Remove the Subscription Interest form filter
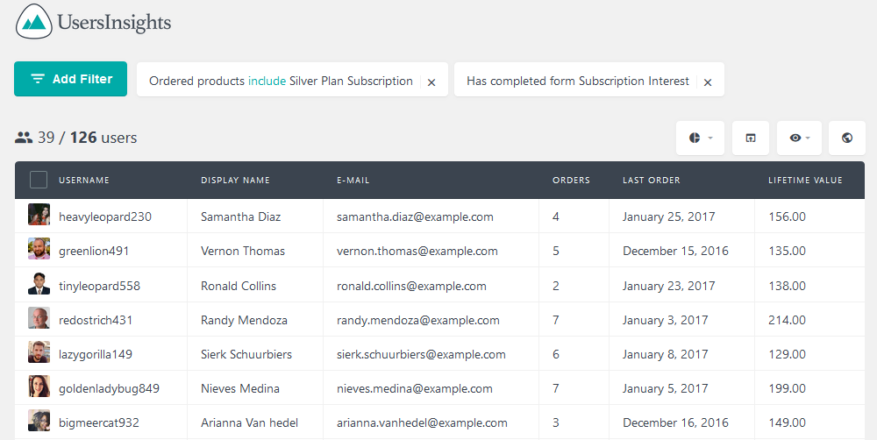 point(708,82)
